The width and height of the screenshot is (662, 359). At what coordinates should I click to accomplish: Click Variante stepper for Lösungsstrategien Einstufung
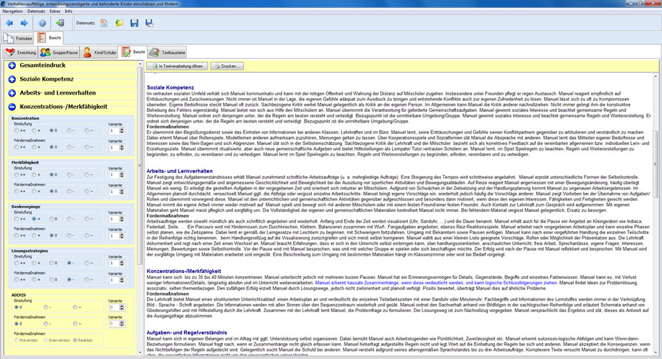click(x=122, y=263)
